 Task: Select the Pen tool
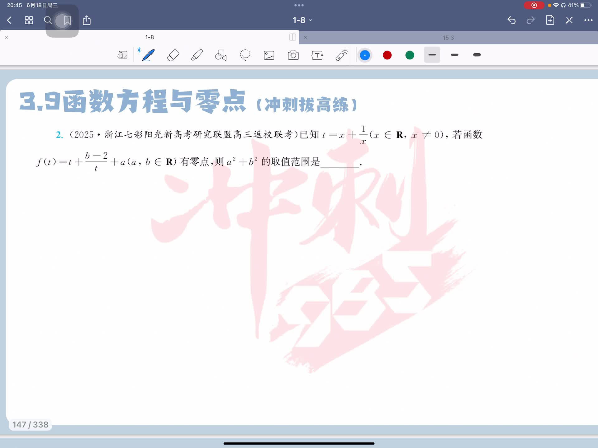point(148,55)
